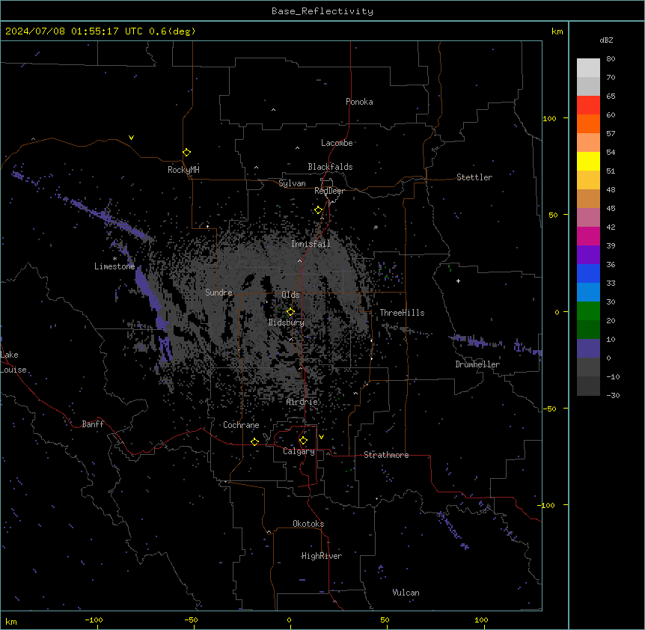Select the Vulcan label
645x630 pixels.
406,593
